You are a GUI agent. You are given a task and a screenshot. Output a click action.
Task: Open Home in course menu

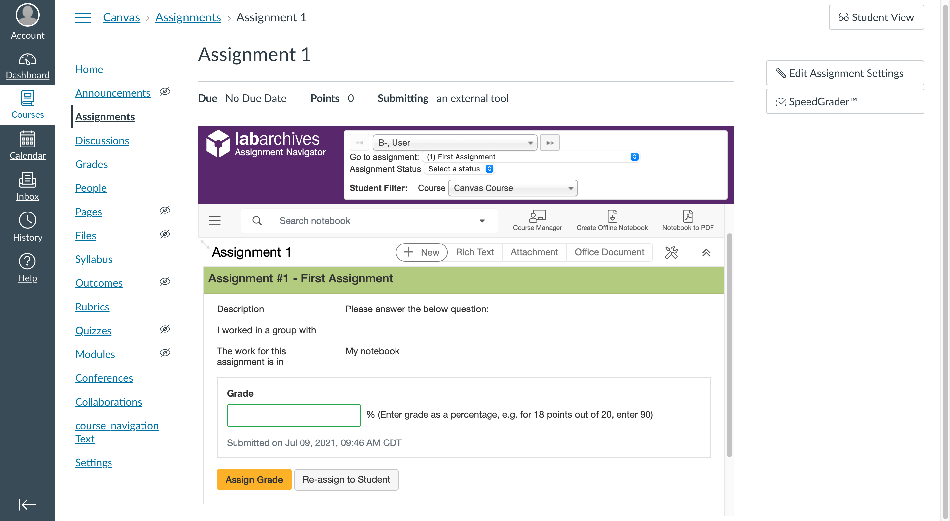(89, 69)
